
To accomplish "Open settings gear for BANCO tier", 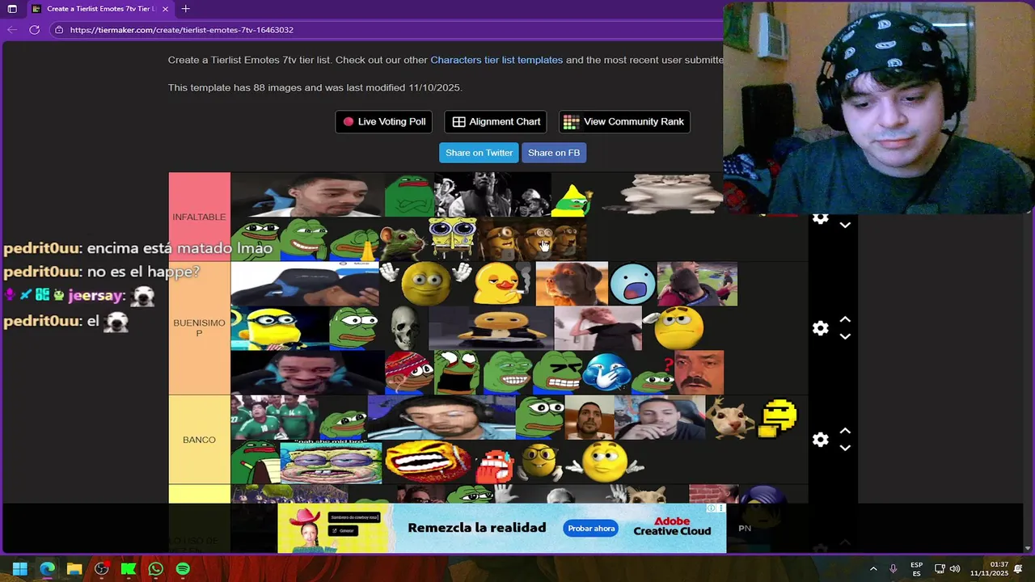I will point(821,440).
